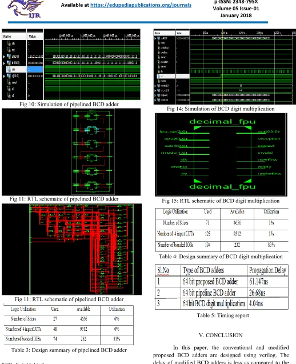Image resolution: width=296 pixels, height=364 pixels.
Task: Click the Value column header in Fig 14
Action: tap(183, 33)
